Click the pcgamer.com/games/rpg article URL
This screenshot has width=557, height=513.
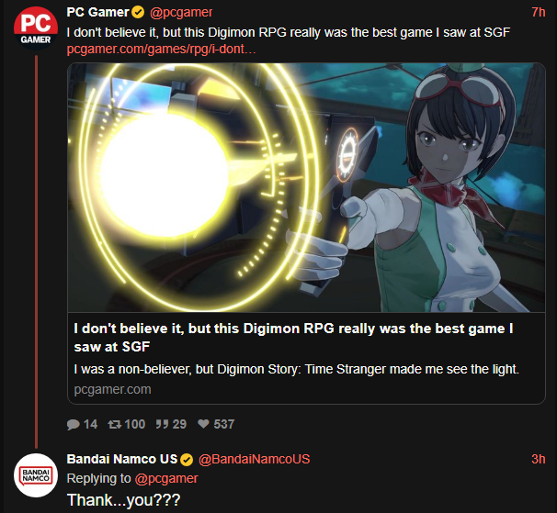[x=161, y=49]
